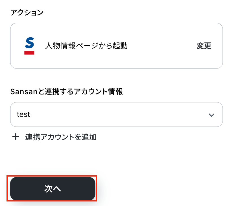Open the Sansan account selection dropdown

[117, 114]
